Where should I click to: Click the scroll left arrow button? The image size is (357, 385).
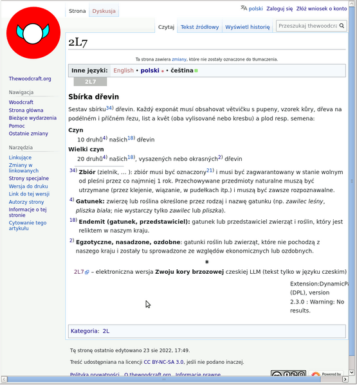point(4,379)
